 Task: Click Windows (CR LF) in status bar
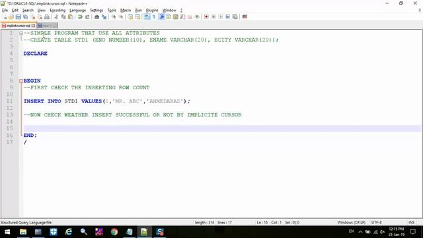(351, 222)
